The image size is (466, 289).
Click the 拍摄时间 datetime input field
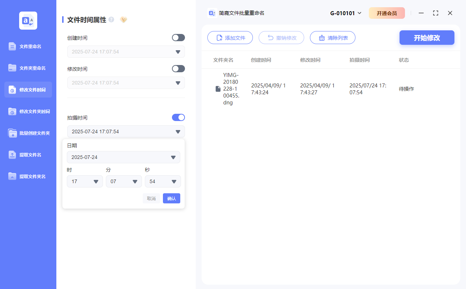tap(126, 131)
